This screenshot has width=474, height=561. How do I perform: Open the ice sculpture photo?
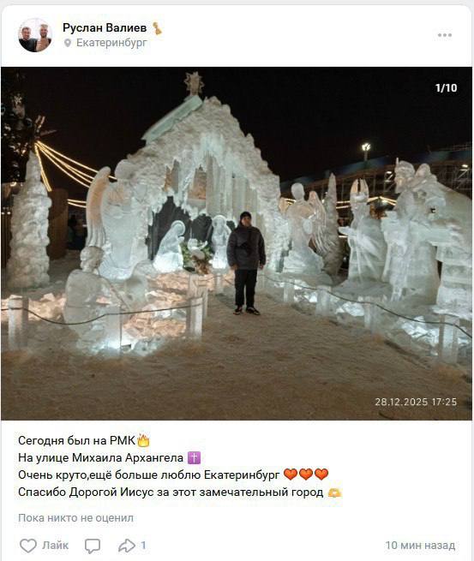tap(237, 243)
